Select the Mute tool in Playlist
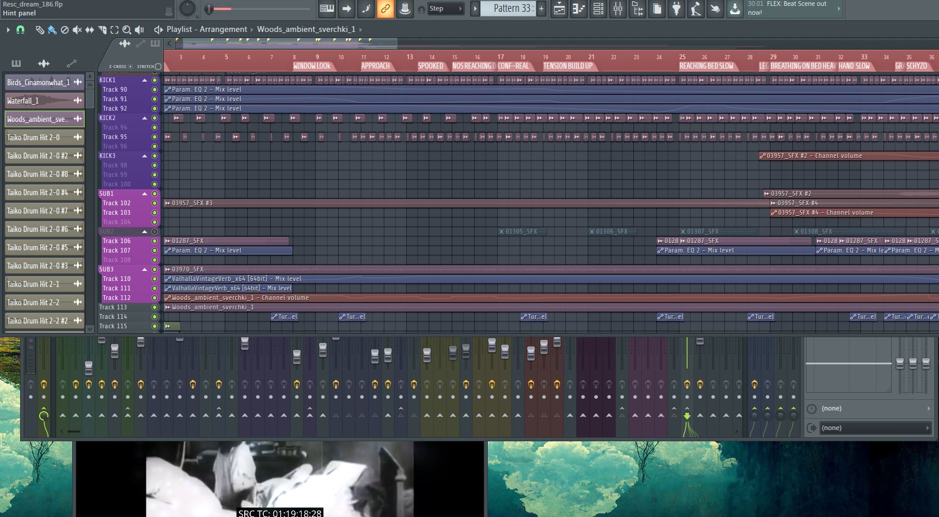 click(77, 30)
